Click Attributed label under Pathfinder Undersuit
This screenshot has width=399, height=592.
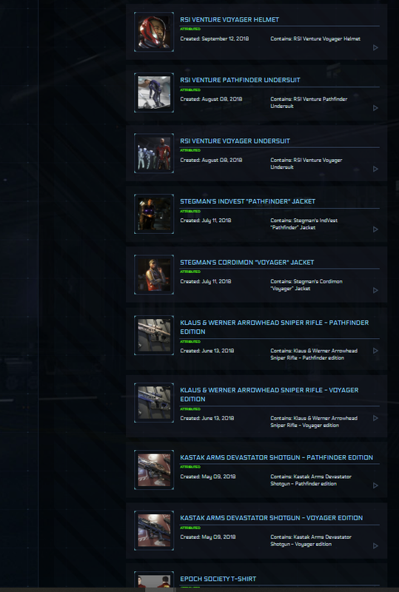[190, 90]
